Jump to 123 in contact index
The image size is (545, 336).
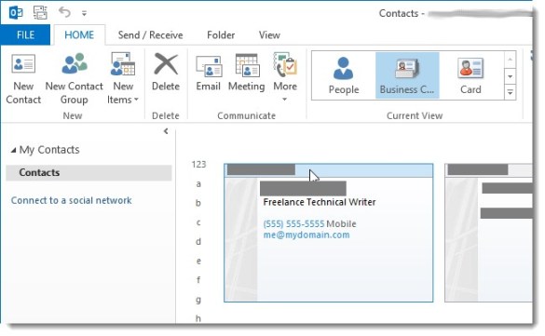tap(198, 164)
